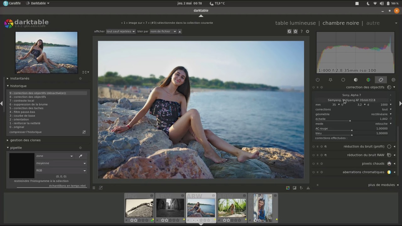This screenshot has height=226, width=402.
Task: Open the tone modules group gradient circle
Action: pyautogui.click(x=356, y=80)
